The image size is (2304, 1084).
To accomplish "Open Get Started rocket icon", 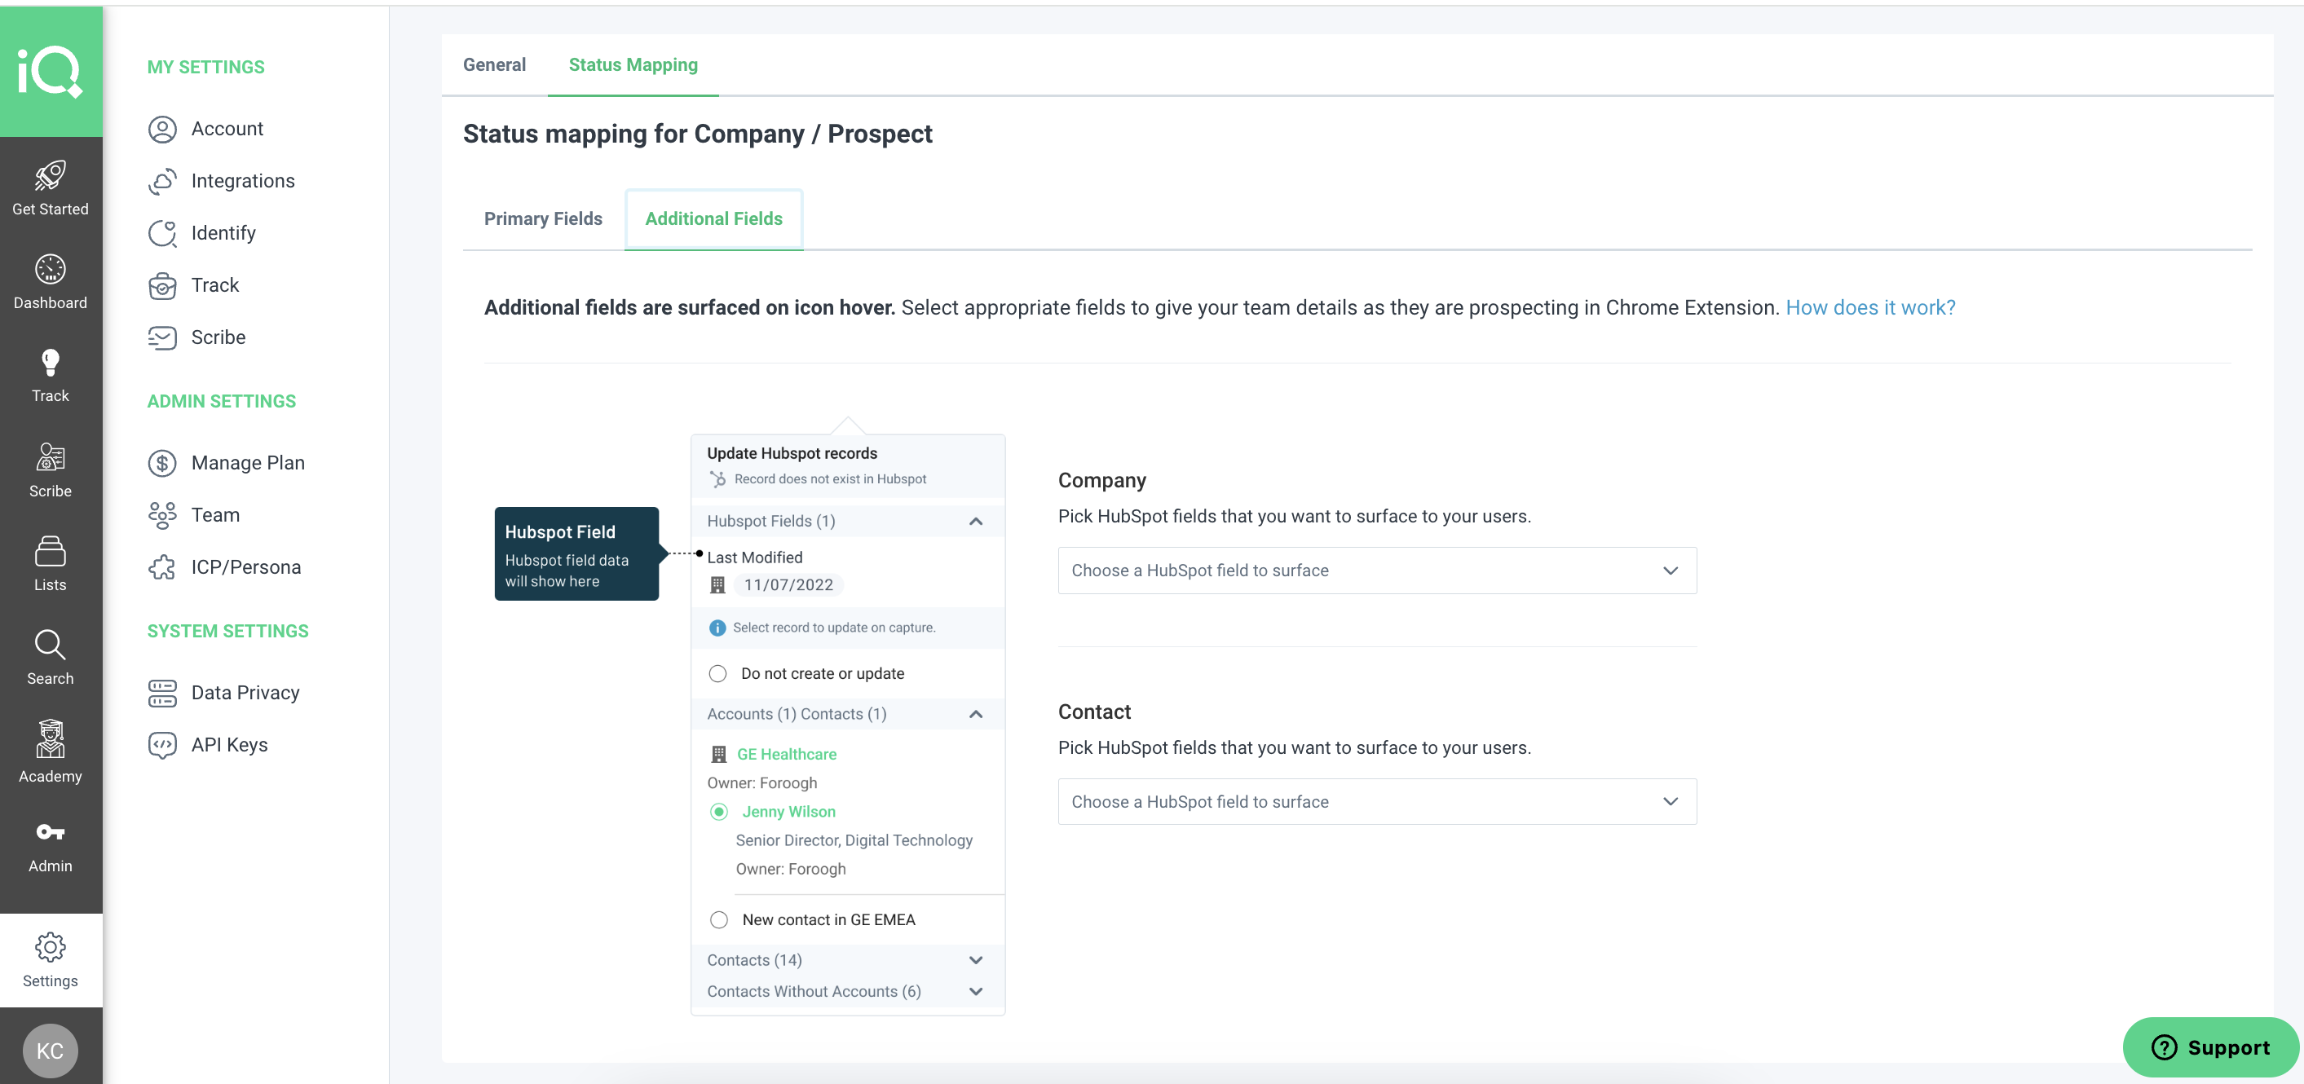I will 50,176.
